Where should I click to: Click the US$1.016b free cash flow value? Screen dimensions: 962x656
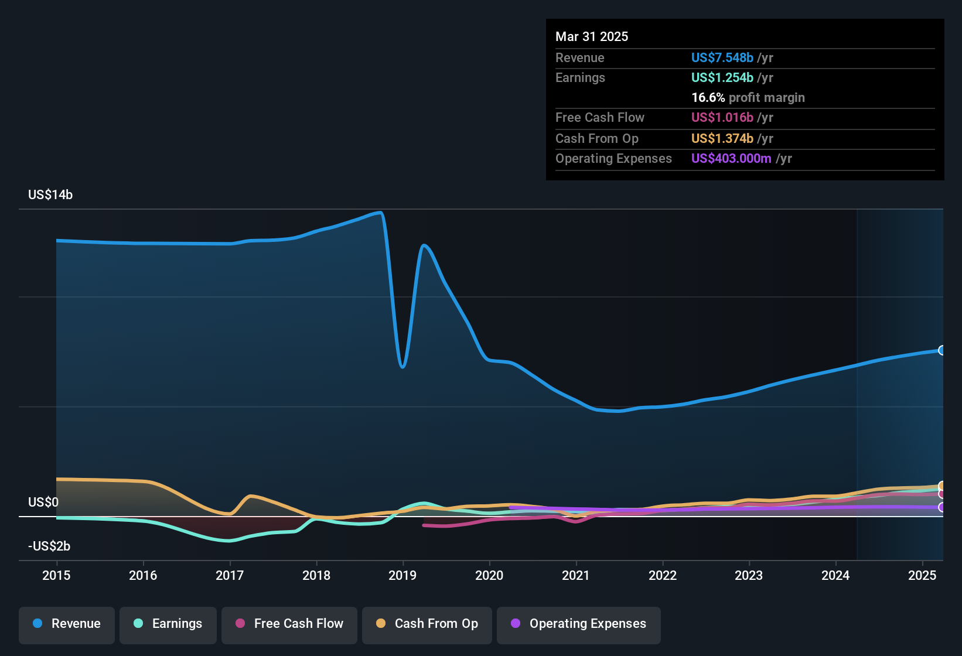pos(722,117)
